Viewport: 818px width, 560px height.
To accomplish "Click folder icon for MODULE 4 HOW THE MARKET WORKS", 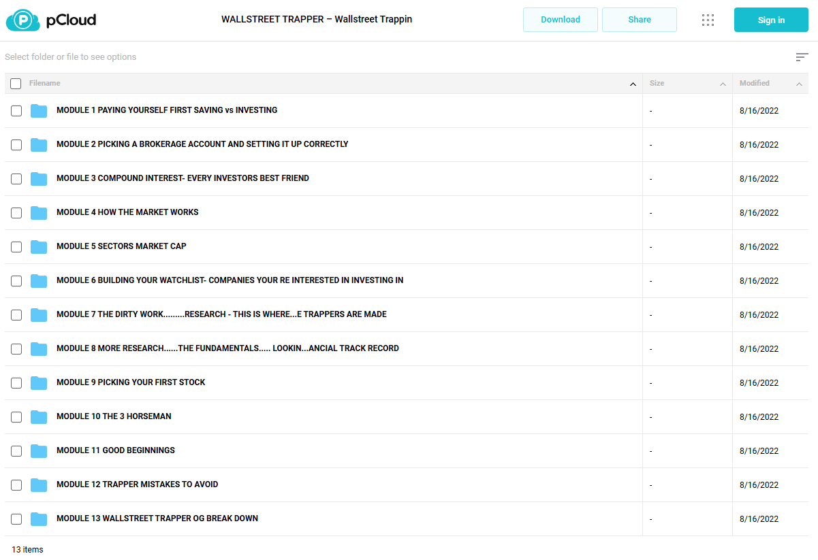I will click(x=39, y=213).
